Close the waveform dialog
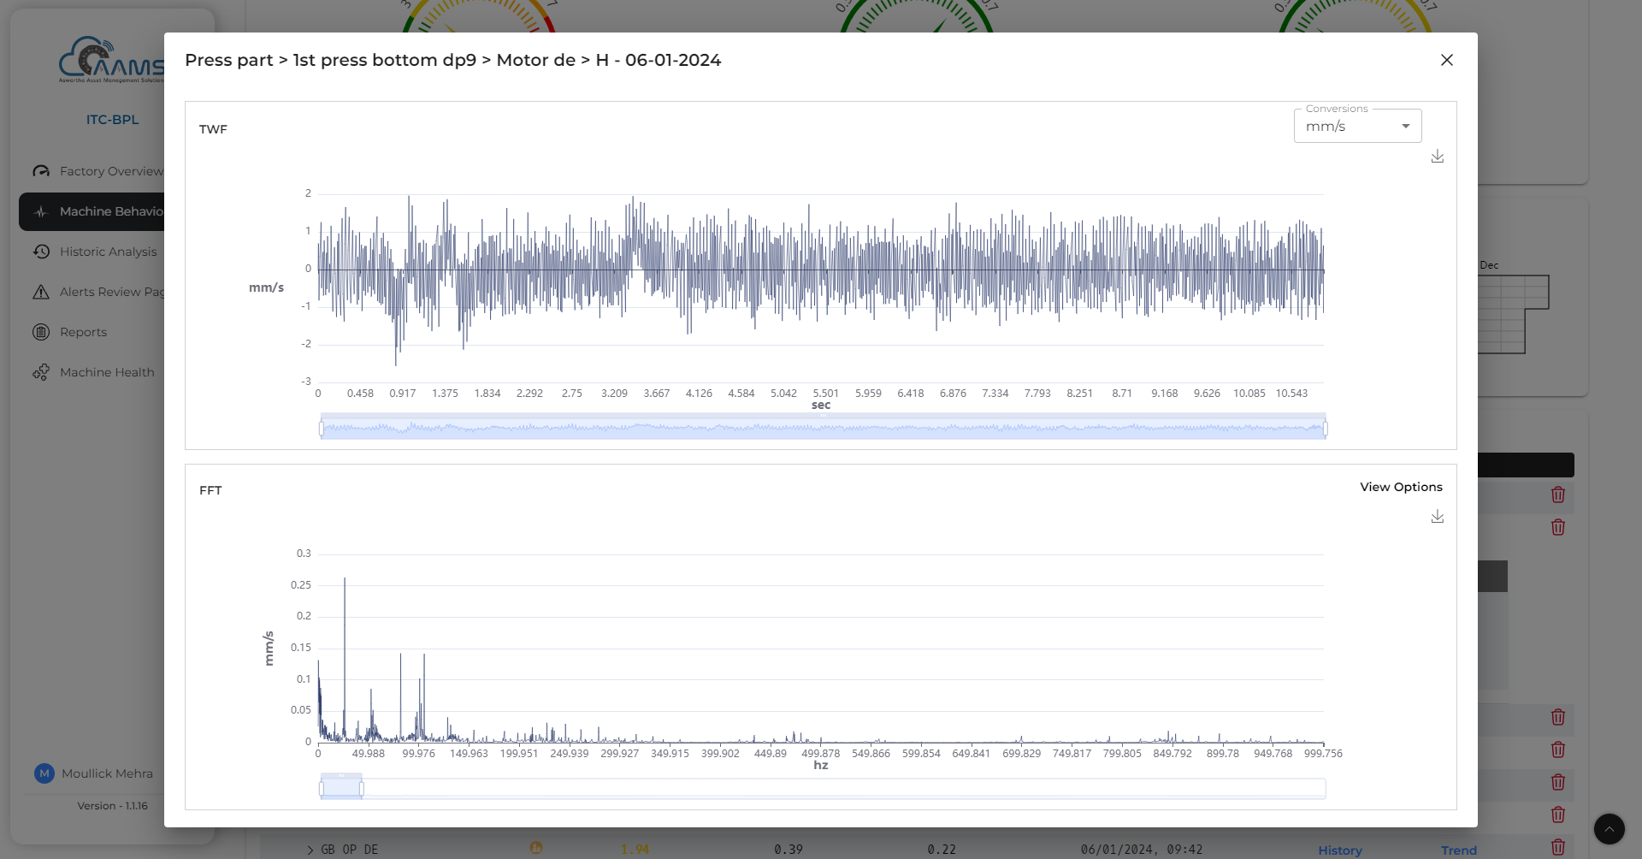The width and height of the screenshot is (1642, 859). click(x=1446, y=60)
